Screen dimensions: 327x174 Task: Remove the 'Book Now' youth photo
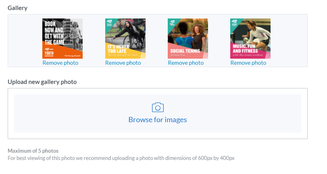(x=60, y=63)
